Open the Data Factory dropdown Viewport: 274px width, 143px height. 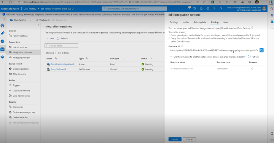[21, 20]
